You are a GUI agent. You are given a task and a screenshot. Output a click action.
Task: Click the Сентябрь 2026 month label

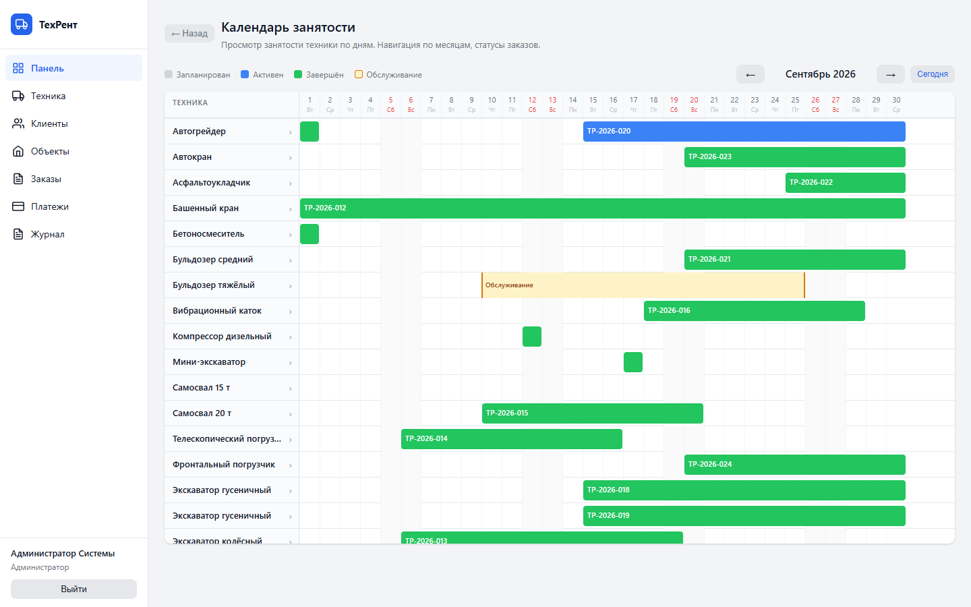821,74
